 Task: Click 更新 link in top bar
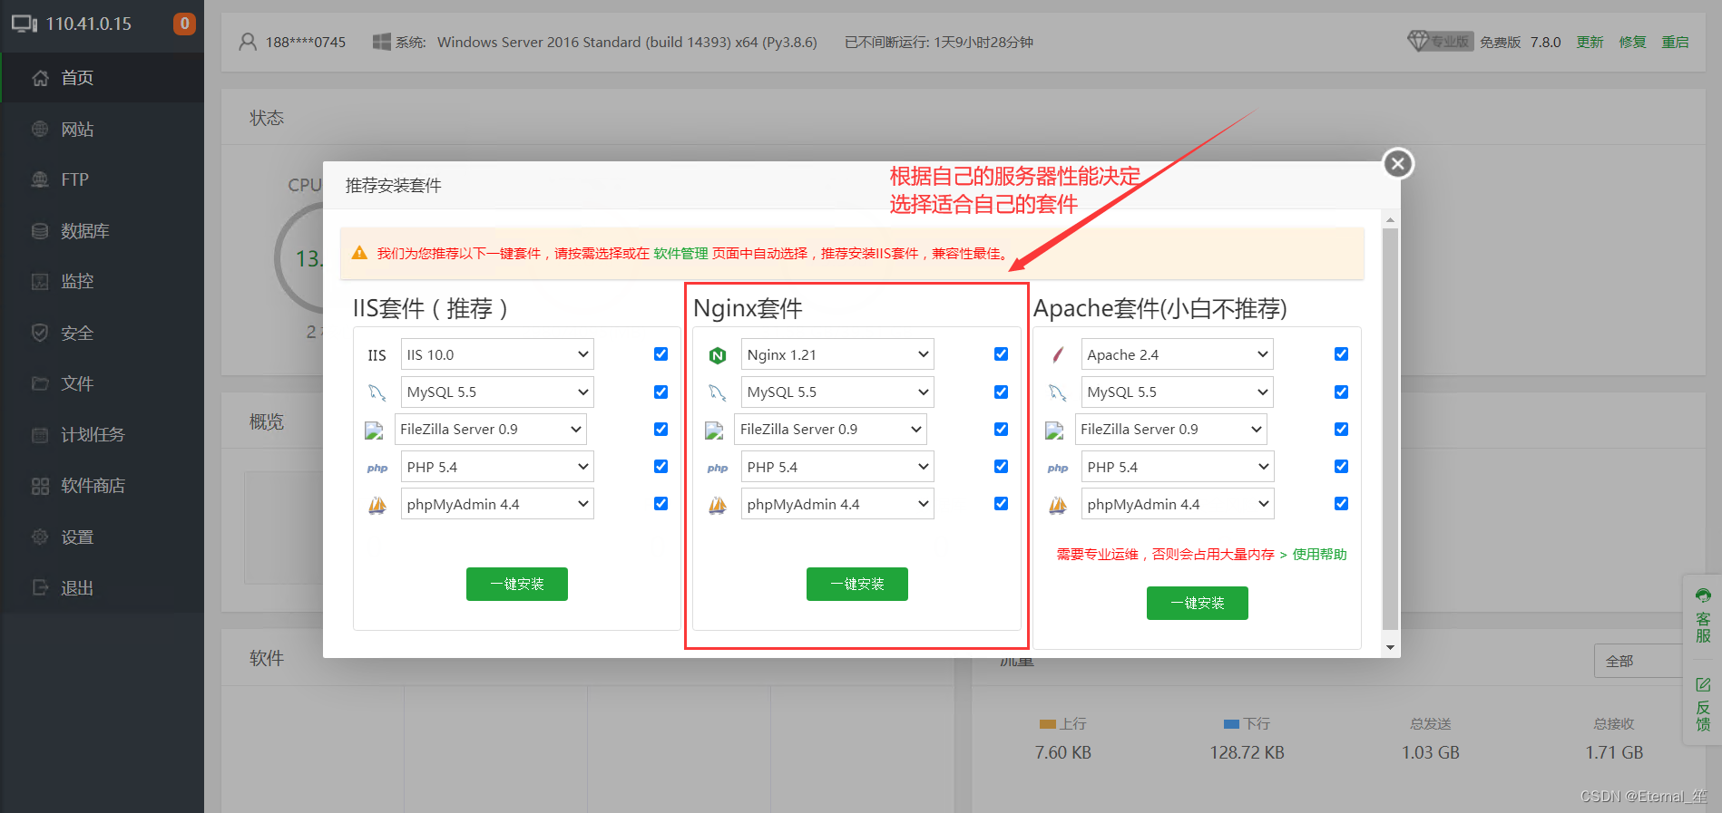[x=1590, y=42]
